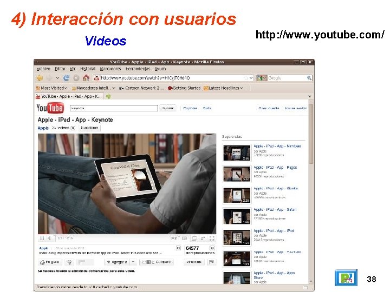Screen dimensions: 390x292
Task: Expand the 64577 views statistics arrow
Action: coord(212,248)
